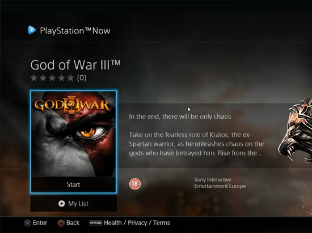Image resolution: width=312 pixels, height=233 pixels.
Task: Select the God of War cover art thumbnail
Action: click(x=73, y=134)
